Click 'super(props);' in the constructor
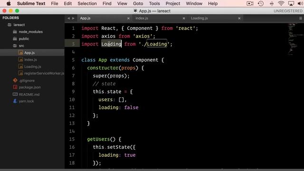304x171 pixels. [x=111, y=76]
